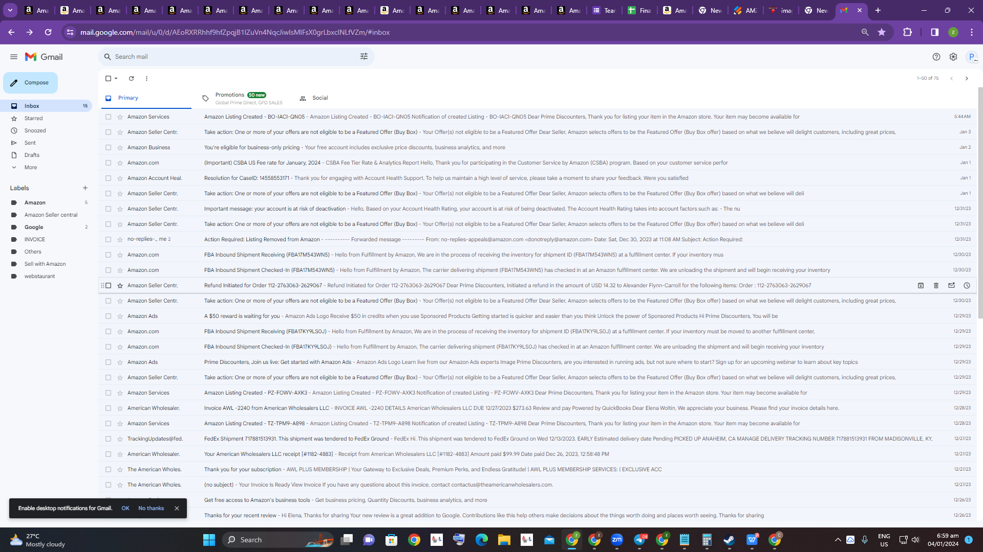Screen dimensions: 983x552
Task: Expand More in the left sidebar
Action: pyautogui.click(x=31, y=167)
